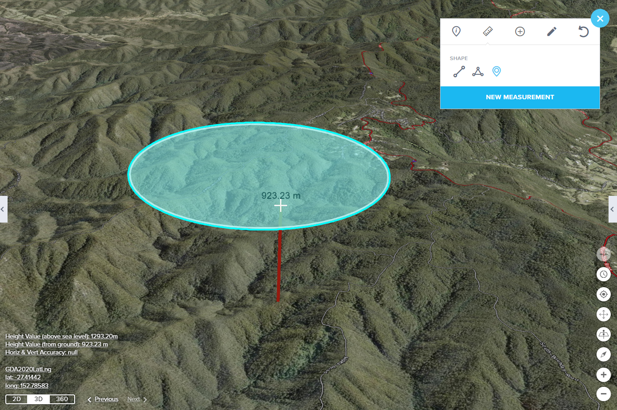Click the locate me target icon

click(x=603, y=294)
